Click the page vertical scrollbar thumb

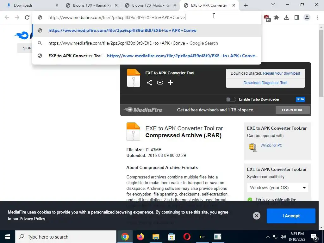(x=321, y=64)
